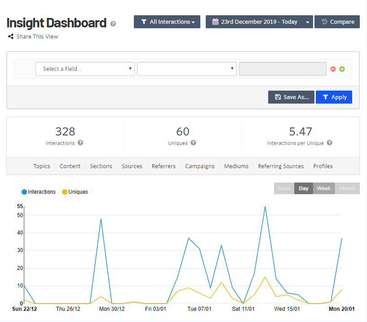The image size is (367, 322).
Task: Switch chart granularity to Week
Action: [x=324, y=188]
